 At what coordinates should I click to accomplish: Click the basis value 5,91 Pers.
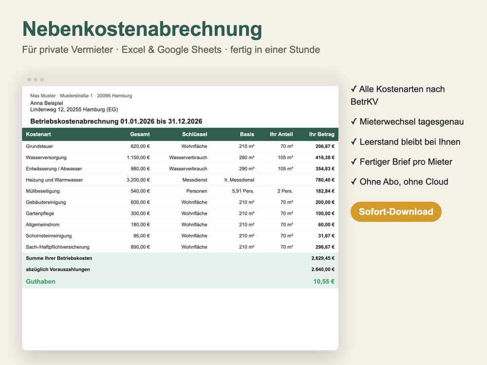click(243, 191)
